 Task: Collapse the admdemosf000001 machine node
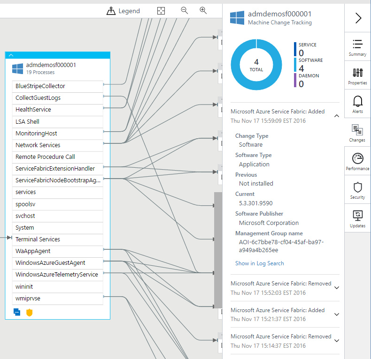pos(11,55)
